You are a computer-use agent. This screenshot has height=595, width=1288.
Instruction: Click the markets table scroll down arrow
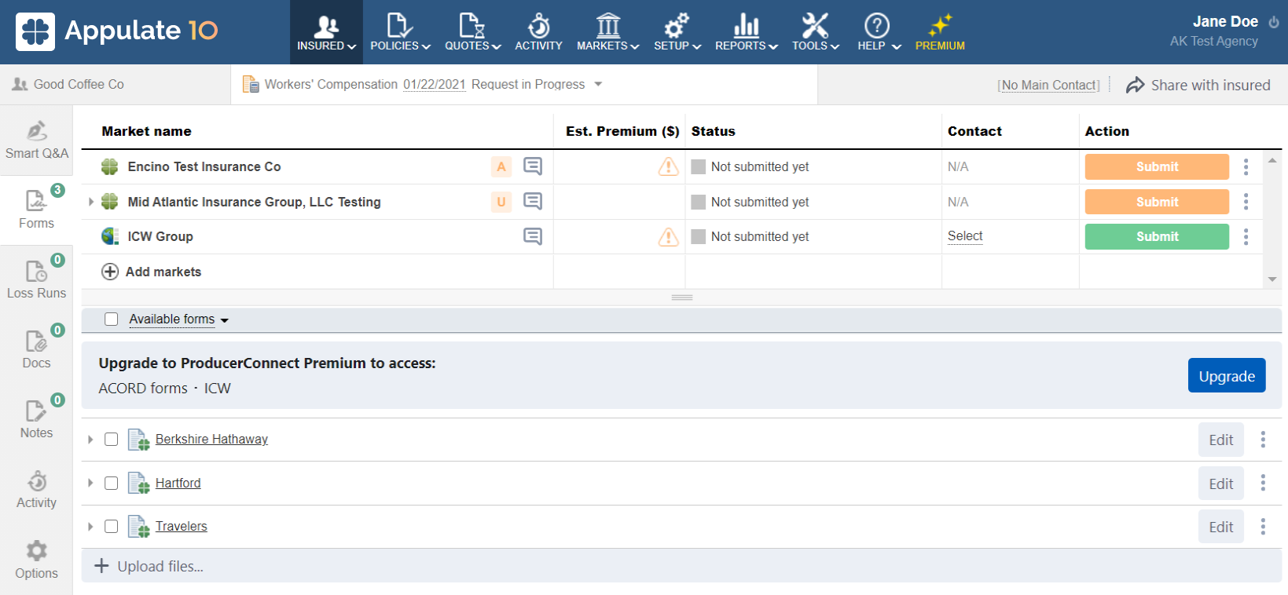[x=1272, y=279]
